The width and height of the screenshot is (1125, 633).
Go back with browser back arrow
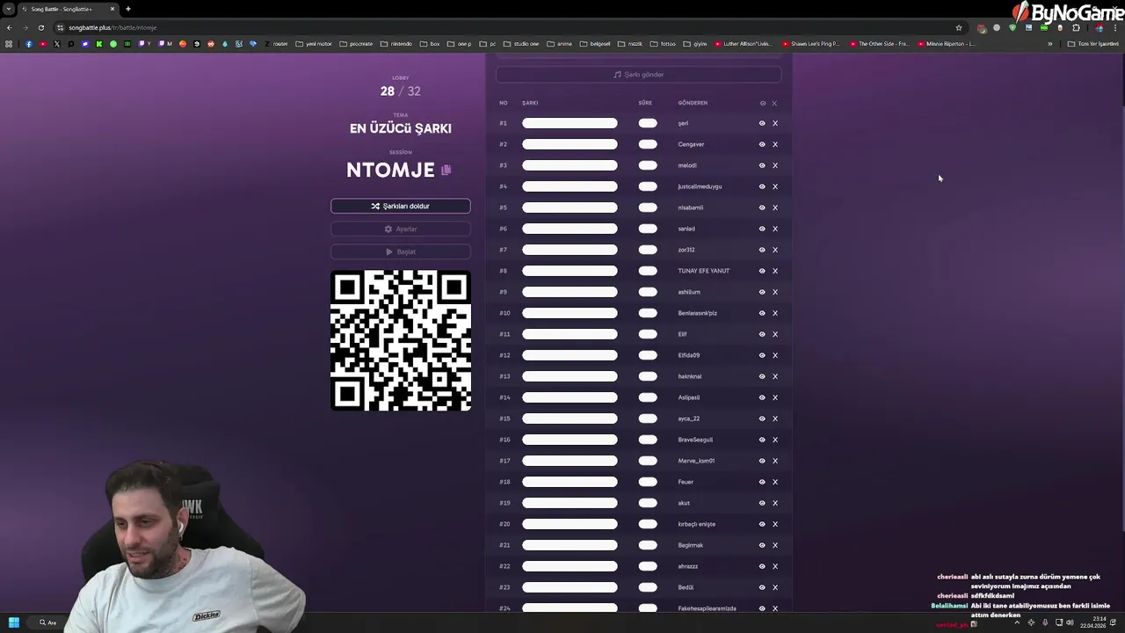[x=9, y=27]
